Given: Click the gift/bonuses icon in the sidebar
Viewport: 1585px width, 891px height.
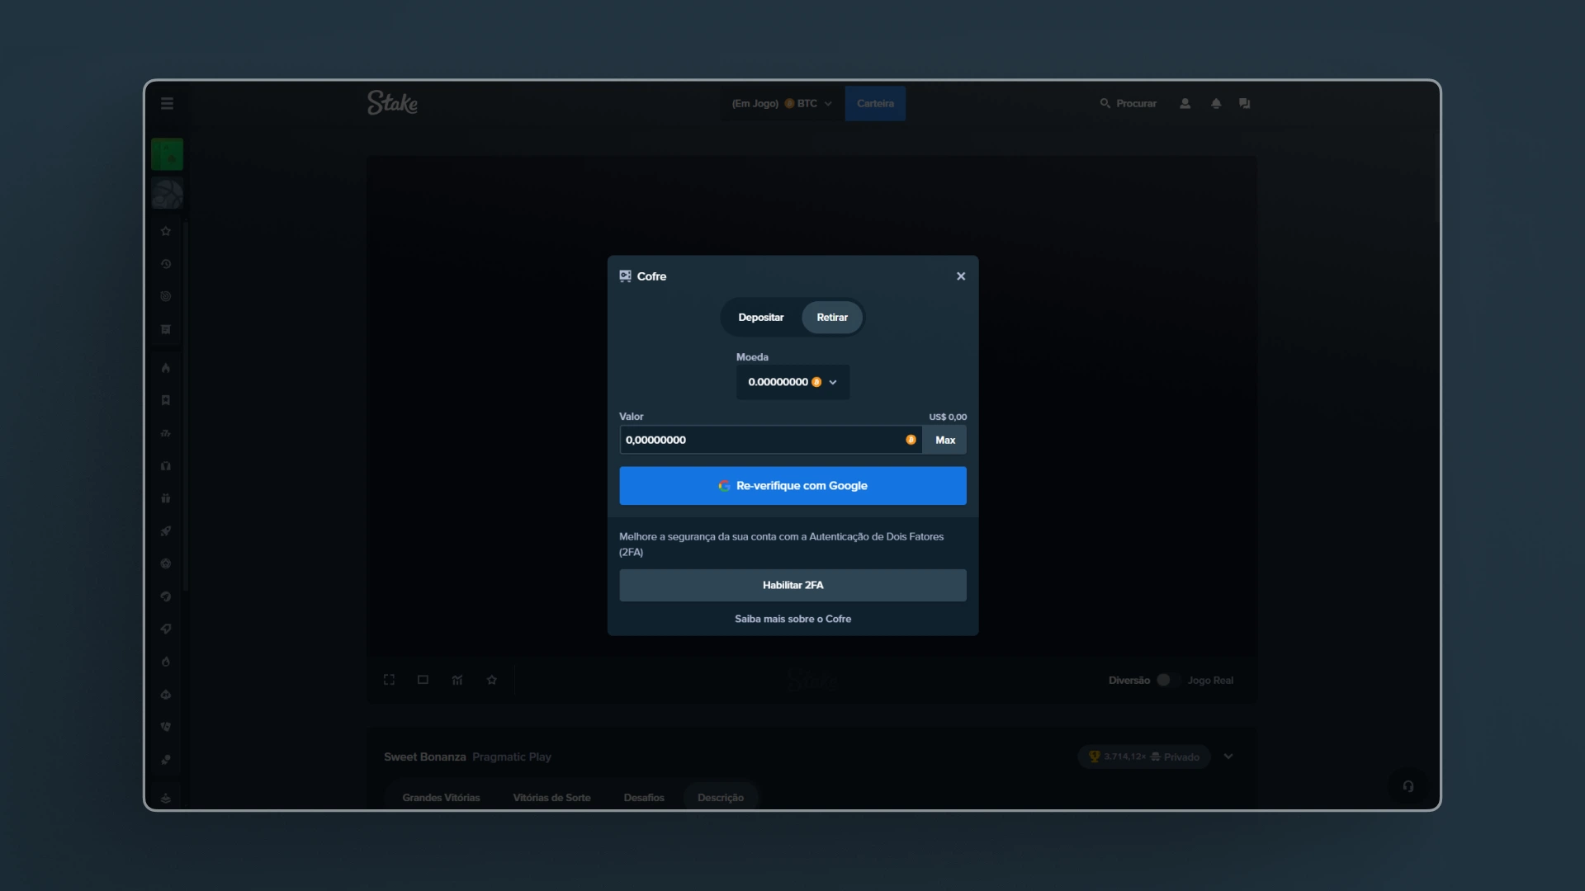Looking at the screenshot, I should (166, 498).
